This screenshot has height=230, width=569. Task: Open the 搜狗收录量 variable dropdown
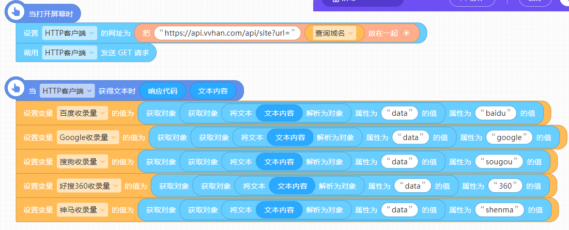coord(83,161)
